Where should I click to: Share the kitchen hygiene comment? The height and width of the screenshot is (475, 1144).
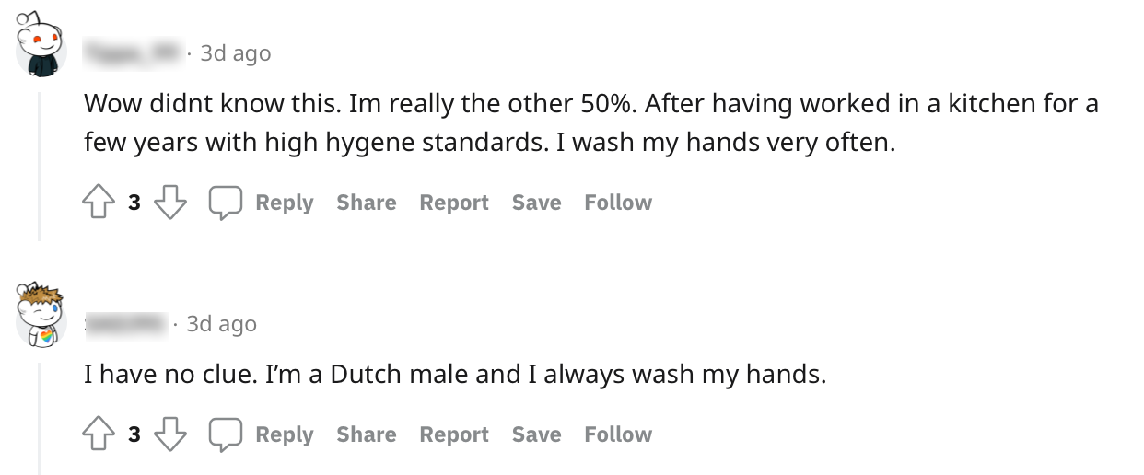(366, 203)
